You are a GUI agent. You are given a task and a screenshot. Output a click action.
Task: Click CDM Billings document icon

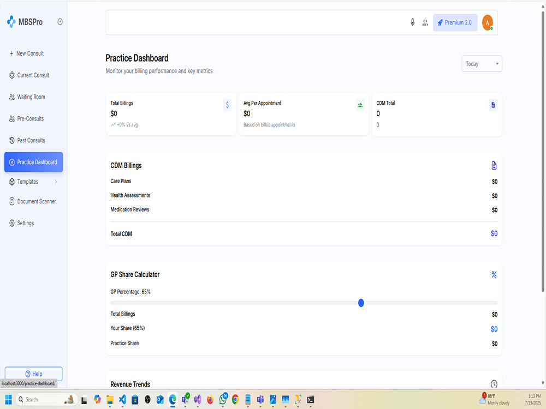[x=494, y=166]
